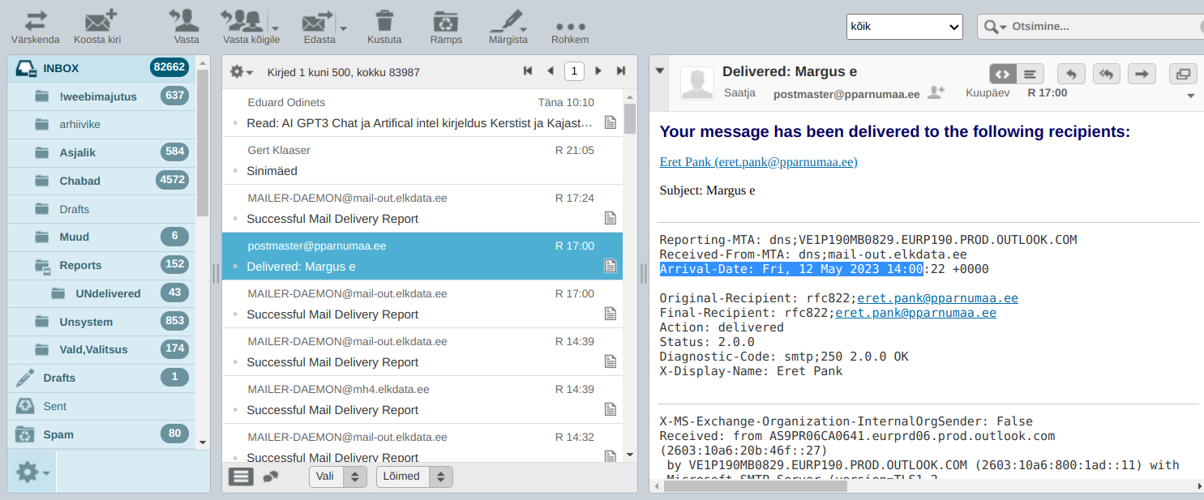Open the Asjalik folder
1204x500 pixels.
tap(101, 152)
